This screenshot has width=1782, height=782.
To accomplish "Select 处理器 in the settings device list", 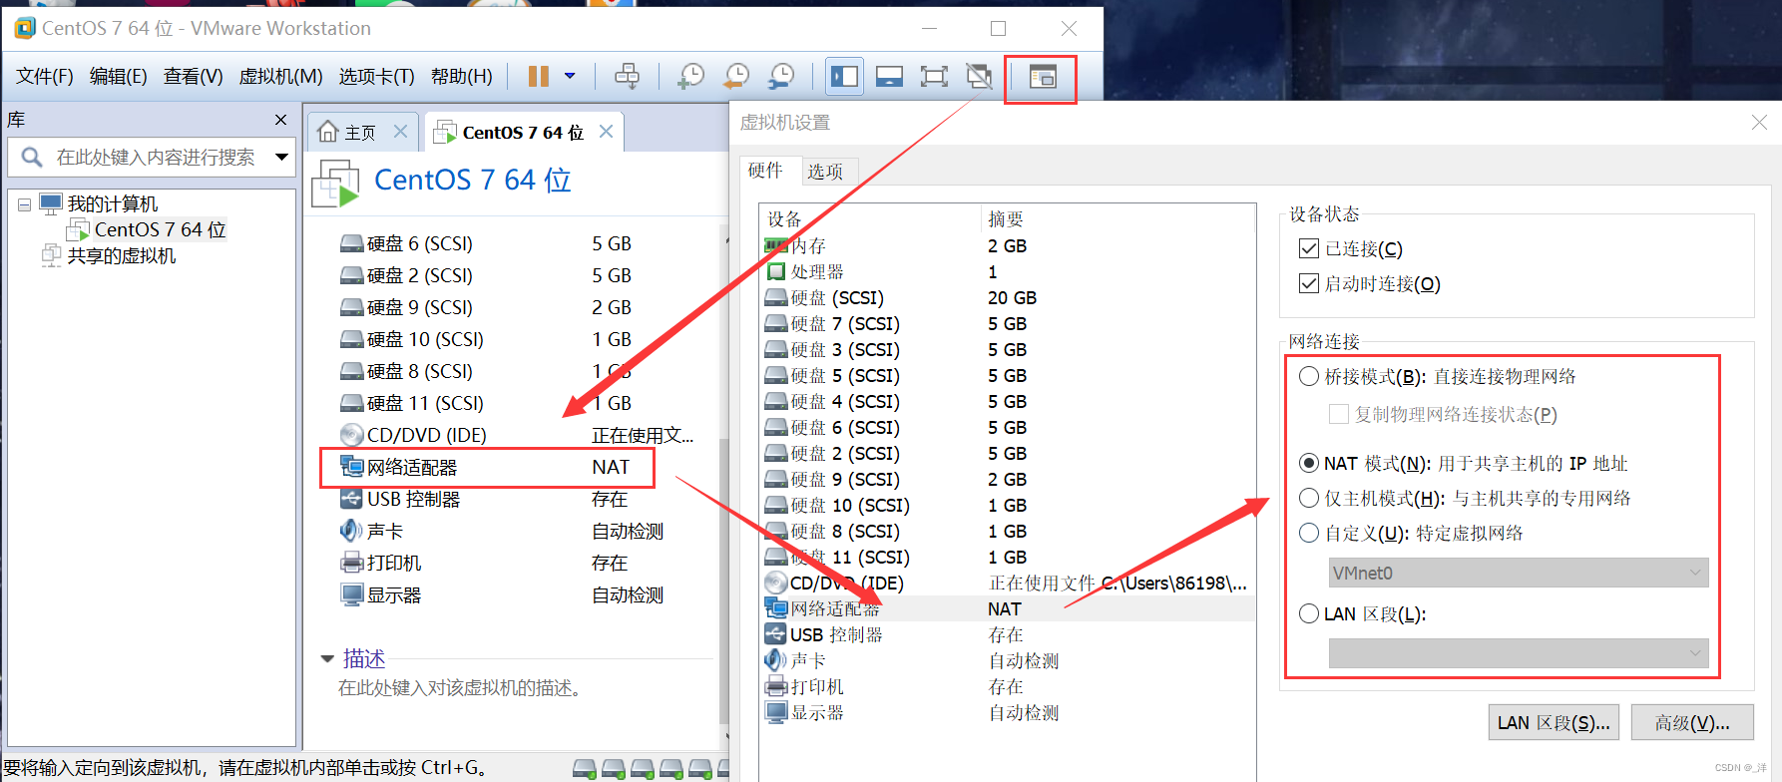I will pos(1007,271).
